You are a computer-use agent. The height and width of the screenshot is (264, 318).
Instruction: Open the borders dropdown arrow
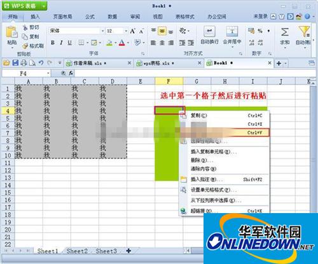point(87,43)
